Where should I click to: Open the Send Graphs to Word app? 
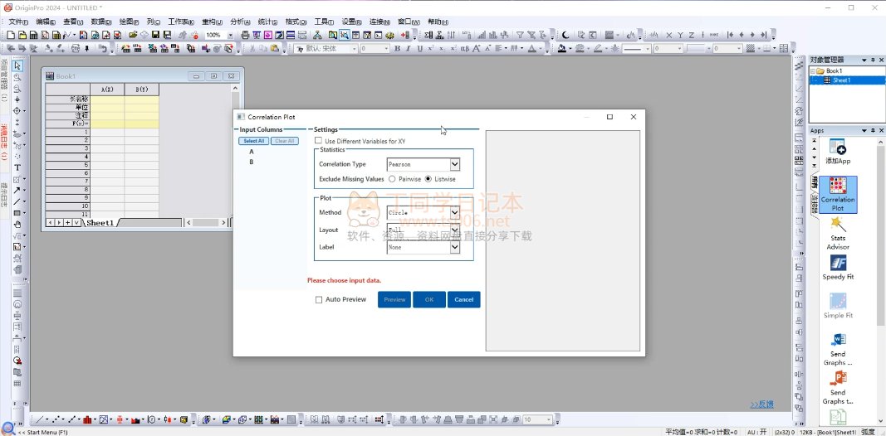click(838, 341)
